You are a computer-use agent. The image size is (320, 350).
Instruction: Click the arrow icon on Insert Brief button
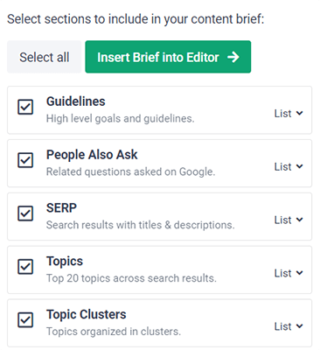[233, 57]
